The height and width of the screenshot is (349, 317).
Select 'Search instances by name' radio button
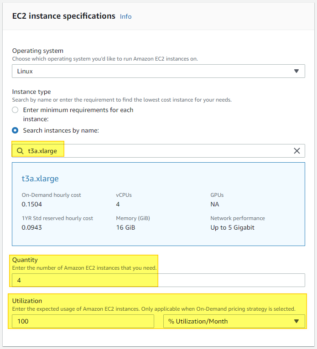click(15, 130)
